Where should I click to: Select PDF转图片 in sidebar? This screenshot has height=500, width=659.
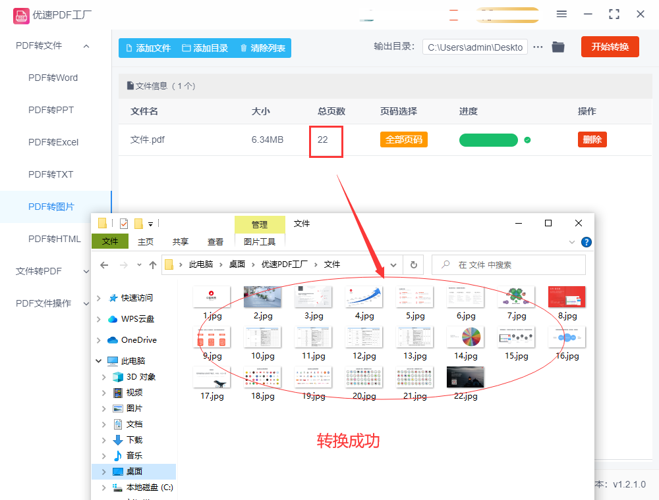(x=51, y=207)
